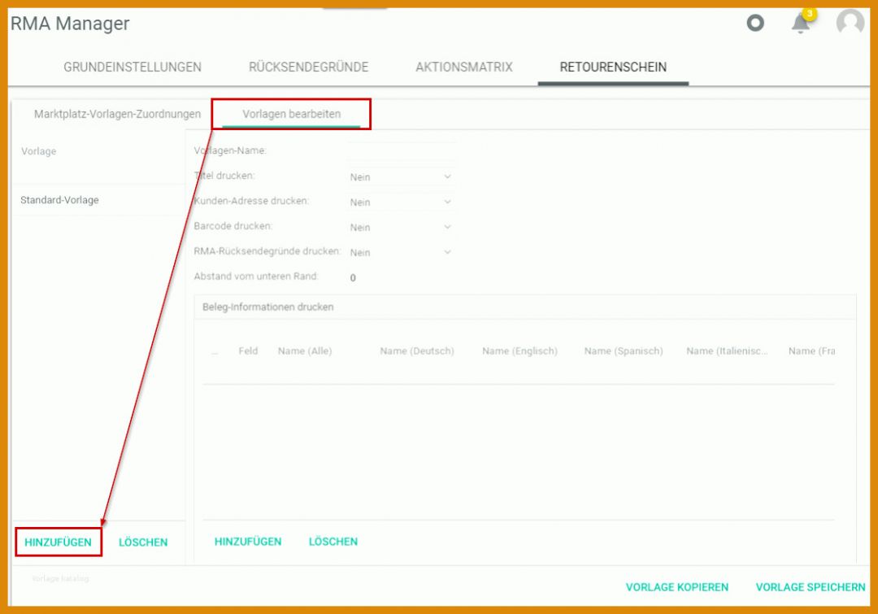
Task: Click the Name (Alle) column header
Action: [x=305, y=351]
